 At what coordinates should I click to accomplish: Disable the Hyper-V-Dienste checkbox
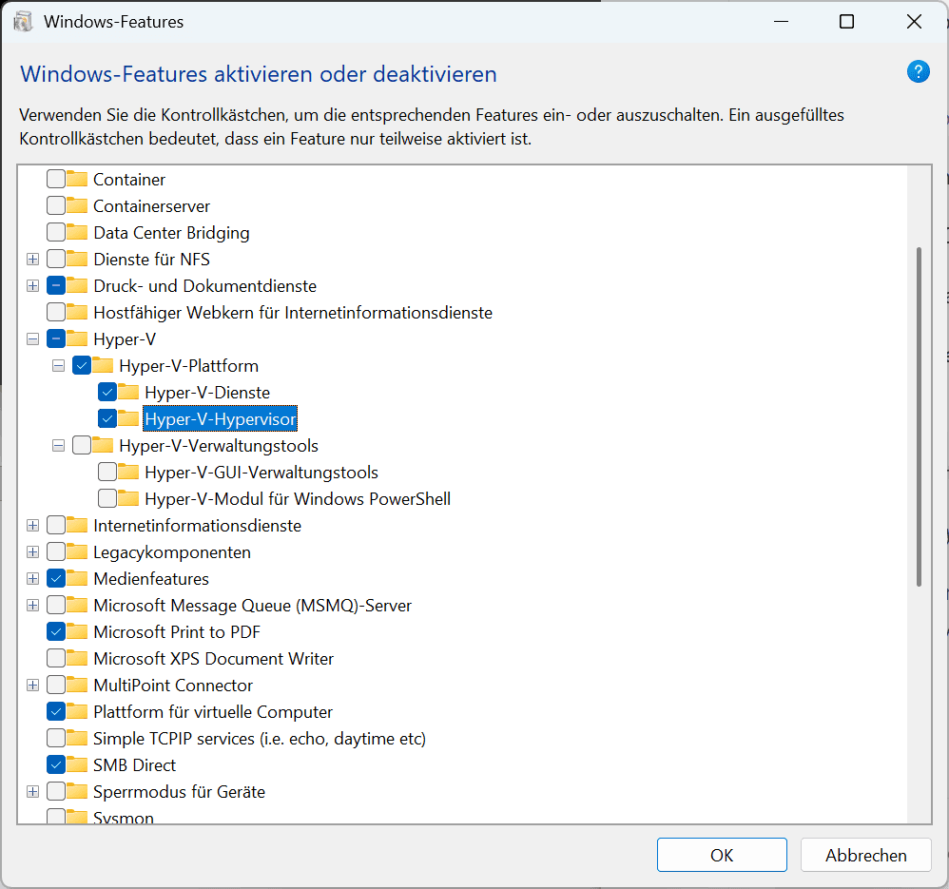(x=107, y=392)
